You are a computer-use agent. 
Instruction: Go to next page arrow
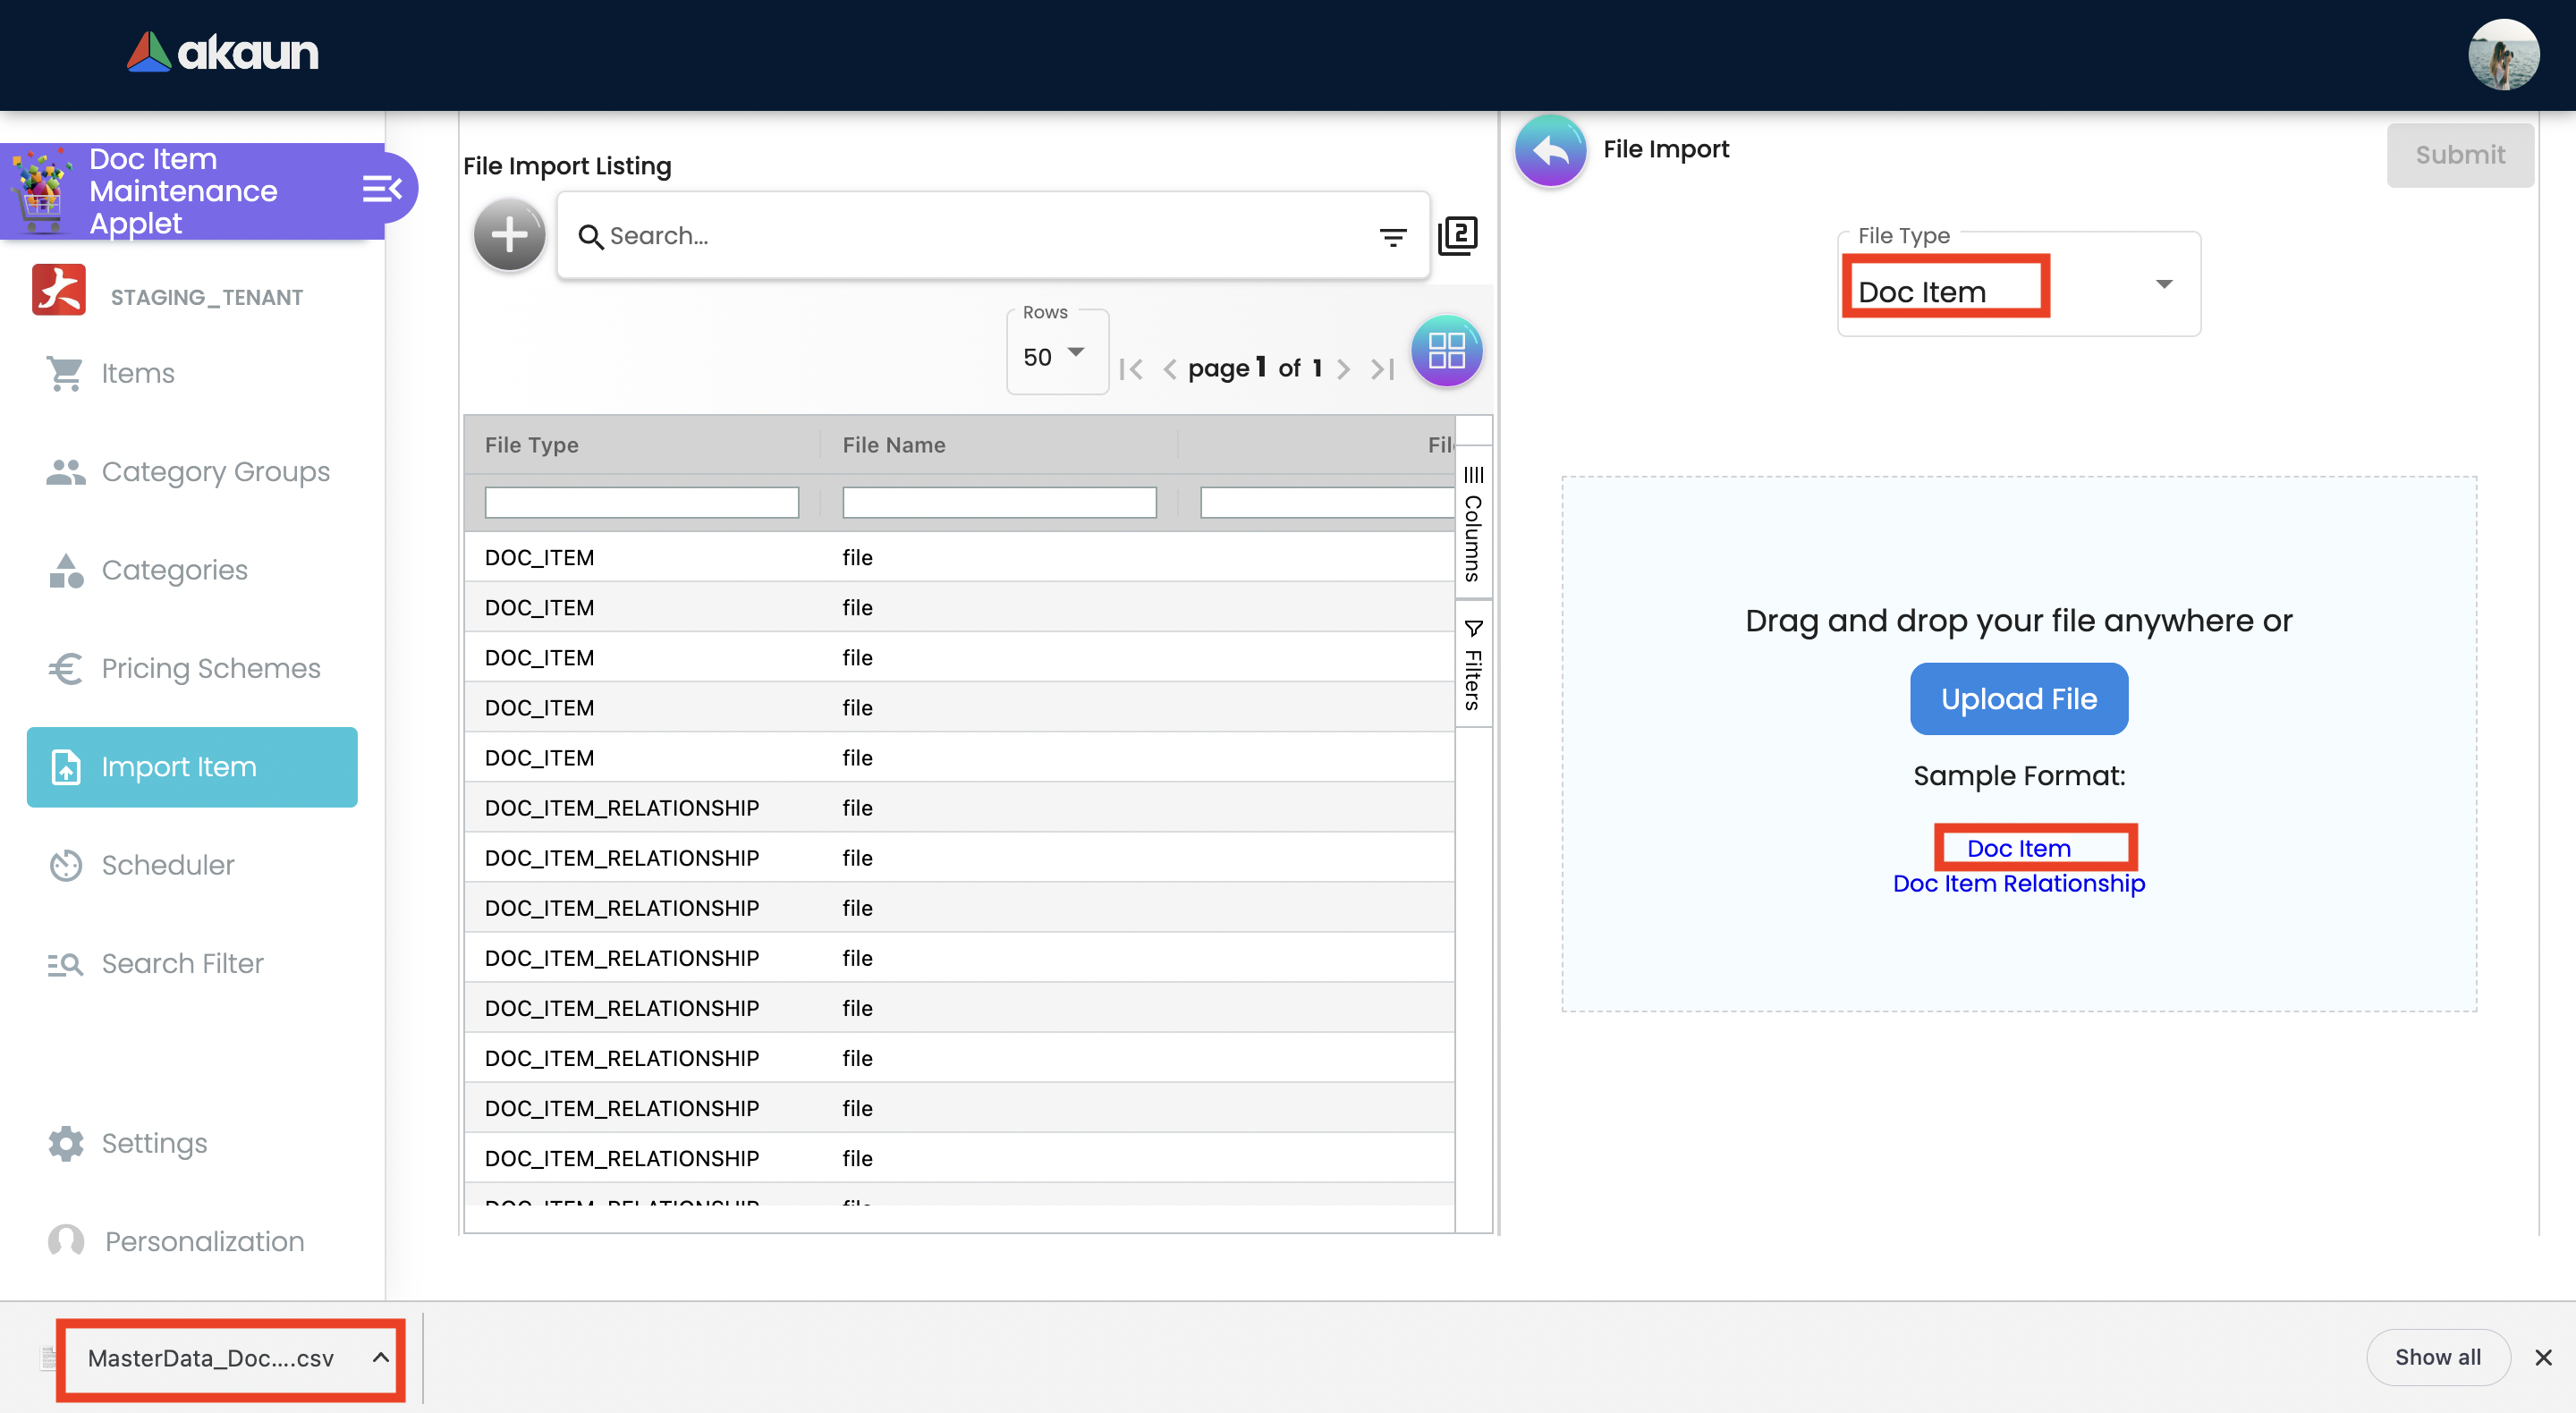[1343, 369]
